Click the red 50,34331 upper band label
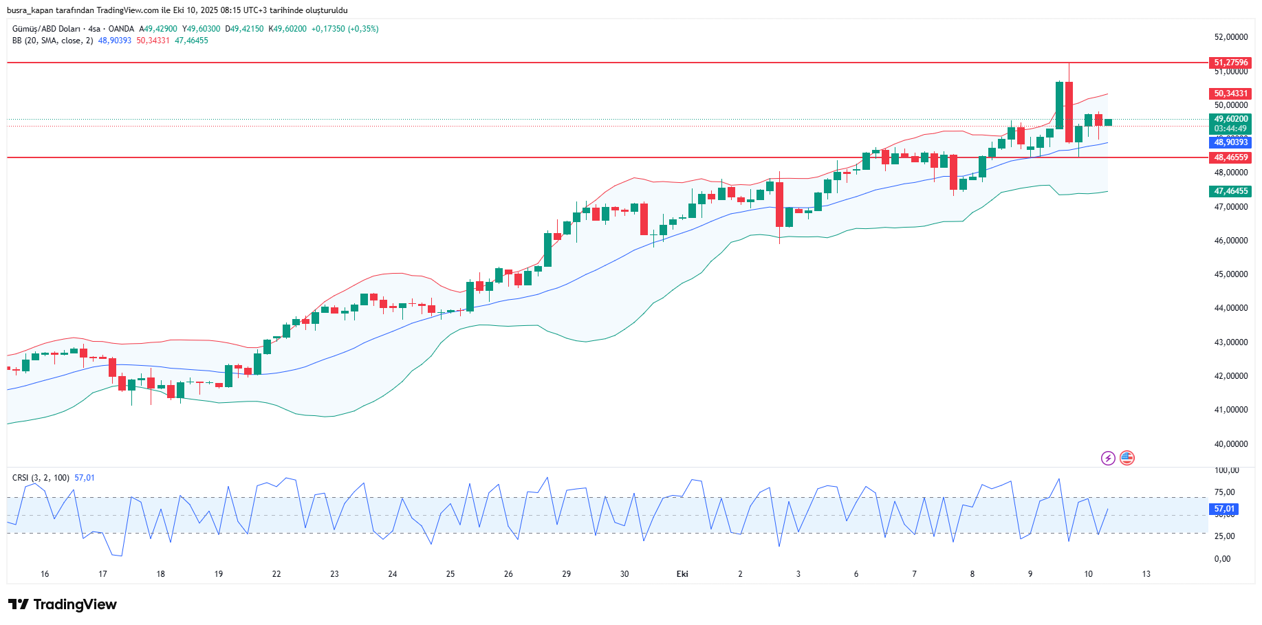 [1230, 94]
